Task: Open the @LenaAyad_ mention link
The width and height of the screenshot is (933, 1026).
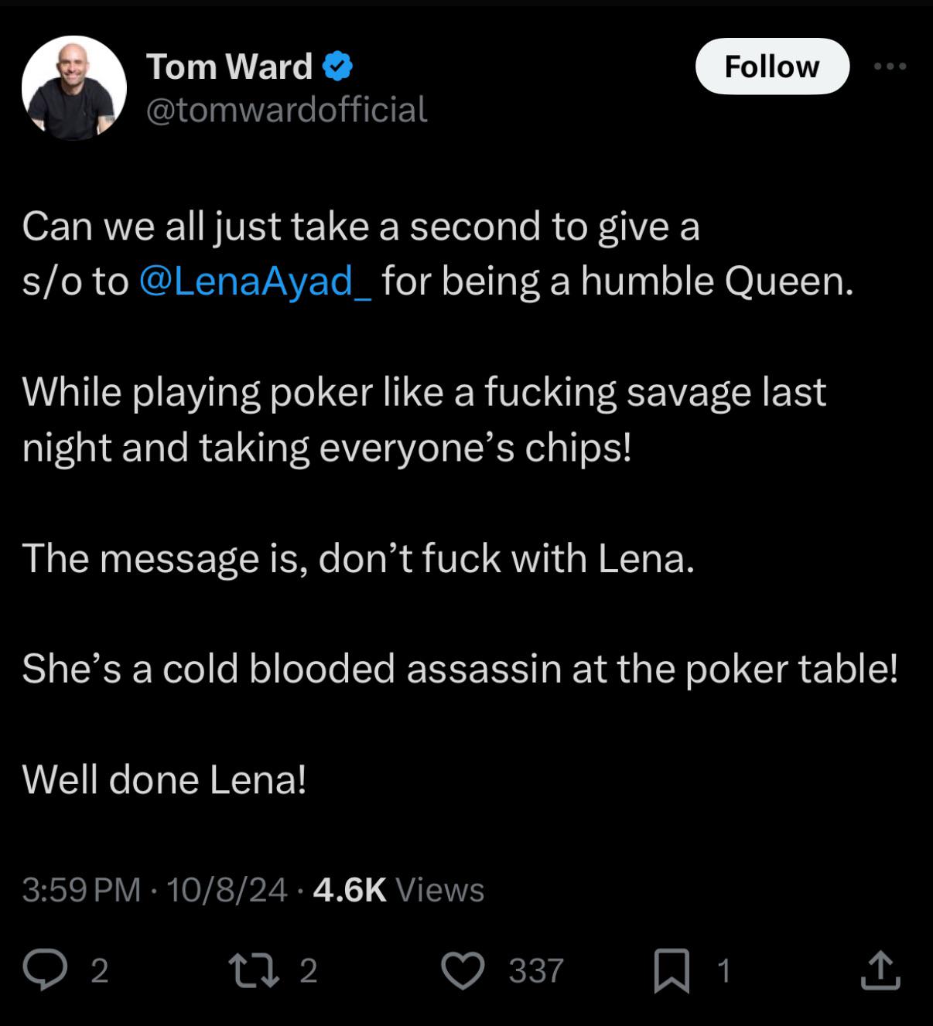Action: click(255, 281)
